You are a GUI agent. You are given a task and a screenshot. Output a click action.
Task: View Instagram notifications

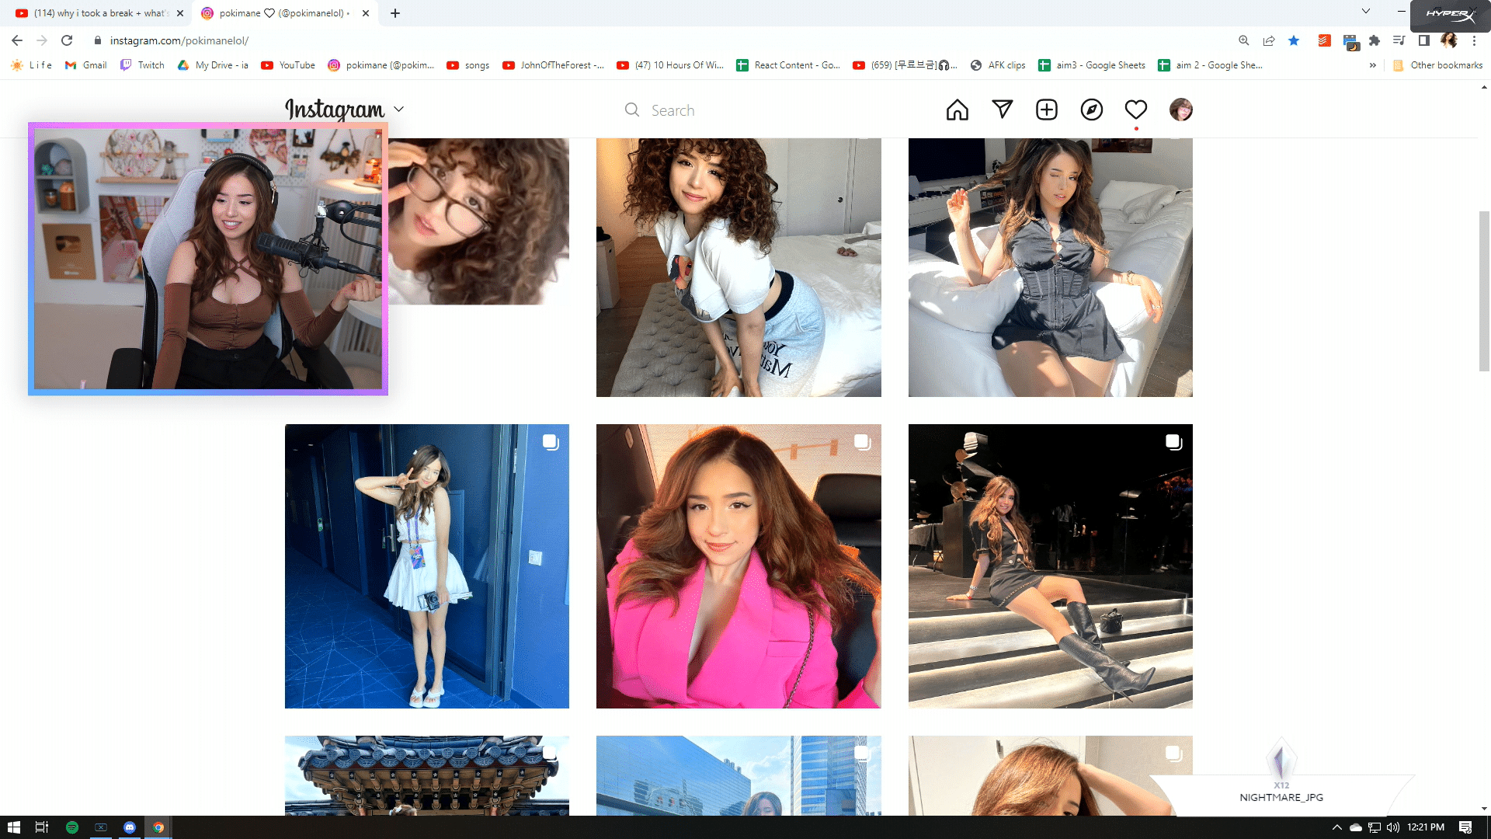tap(1135, 110)
